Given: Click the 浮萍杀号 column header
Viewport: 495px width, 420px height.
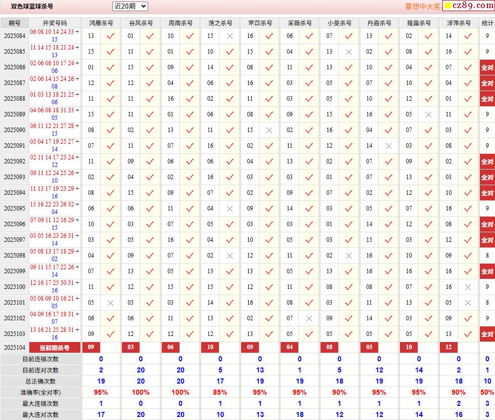Looking at the screenshot, I should tap(459, 23).
